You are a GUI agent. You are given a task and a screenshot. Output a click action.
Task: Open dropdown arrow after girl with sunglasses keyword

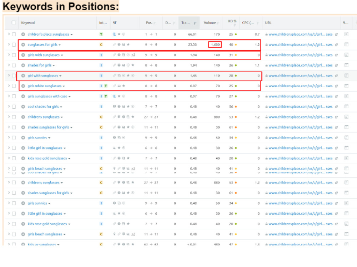tap(60, 76)
